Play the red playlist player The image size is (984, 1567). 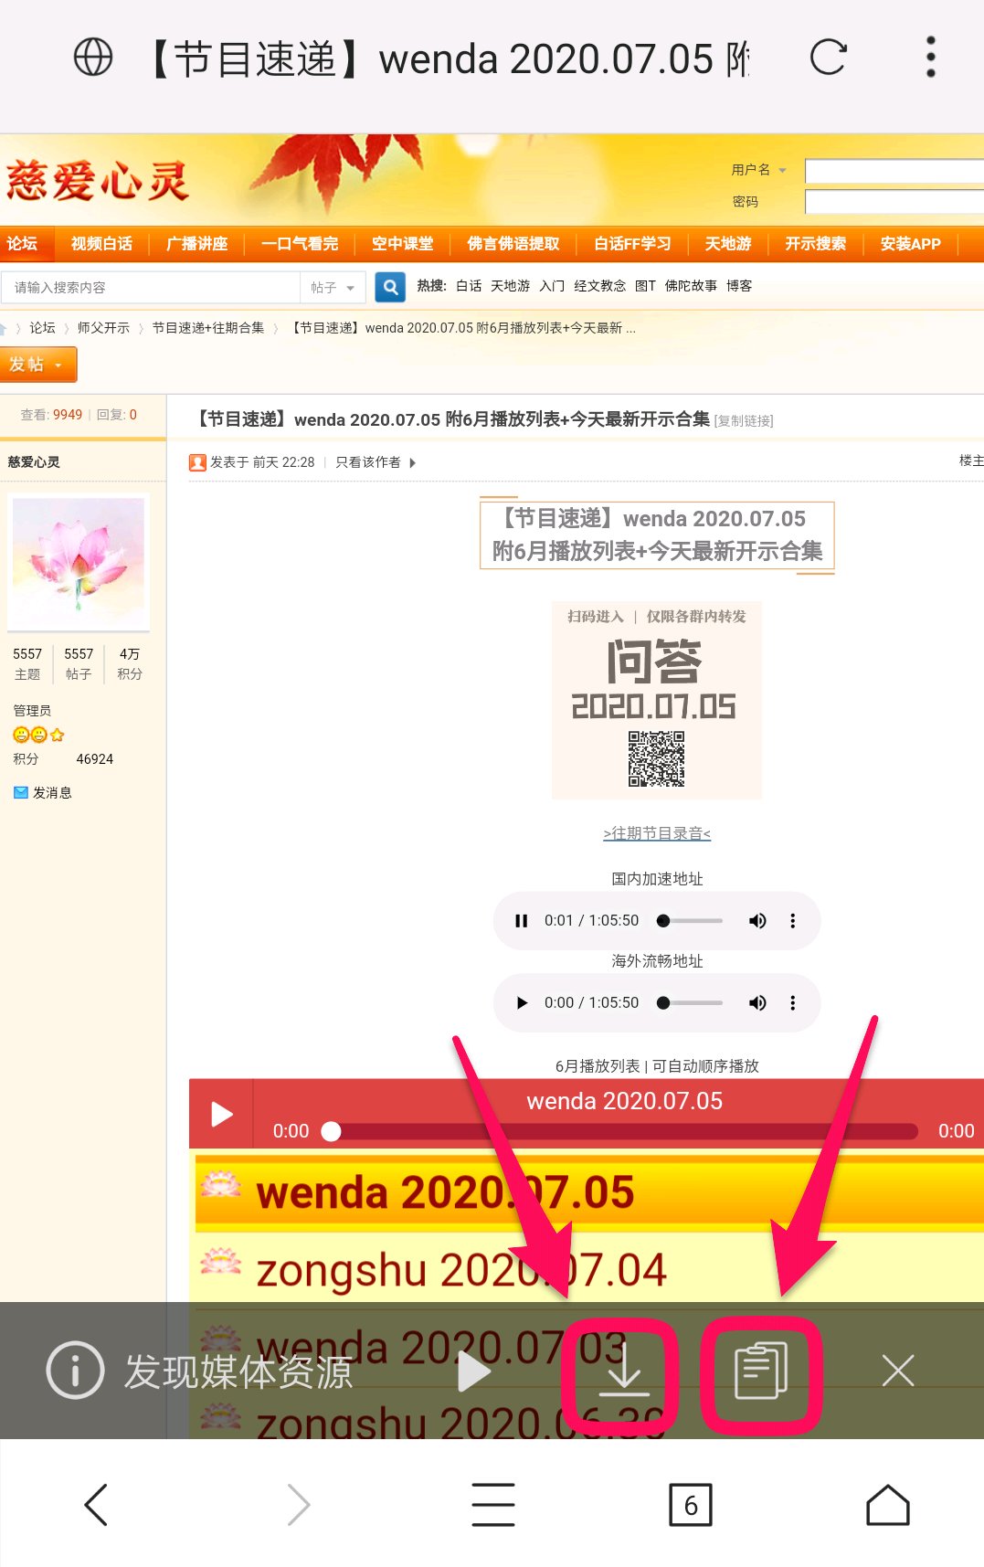[221, 1114]
